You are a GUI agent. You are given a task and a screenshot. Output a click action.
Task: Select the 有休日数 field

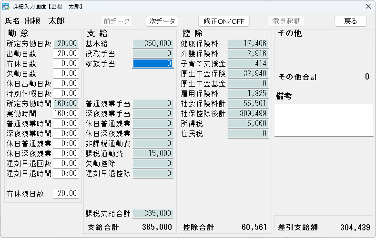pyautogui.click(x=66, y=63)
